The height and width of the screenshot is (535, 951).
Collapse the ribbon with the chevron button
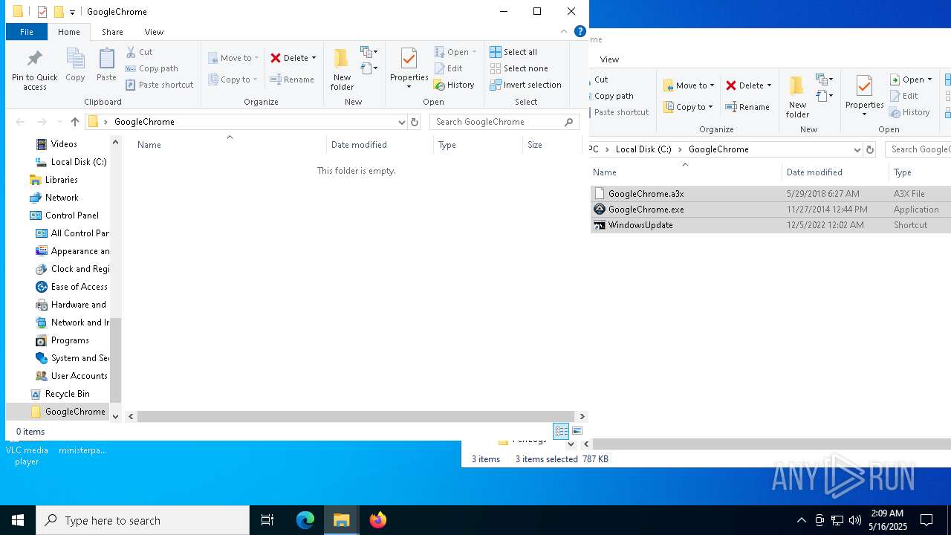[563, 32]
